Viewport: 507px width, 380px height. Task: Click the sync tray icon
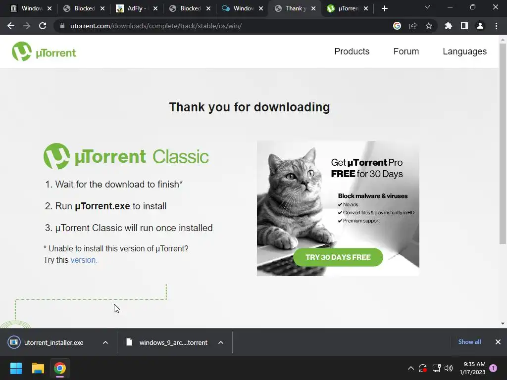click(x=423, y=368)
